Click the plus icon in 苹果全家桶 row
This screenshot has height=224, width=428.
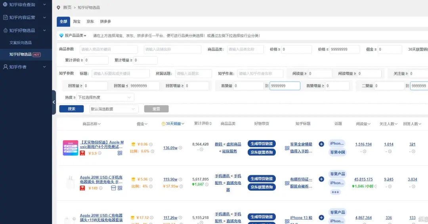pyautogui.click(x=321, y=144)
